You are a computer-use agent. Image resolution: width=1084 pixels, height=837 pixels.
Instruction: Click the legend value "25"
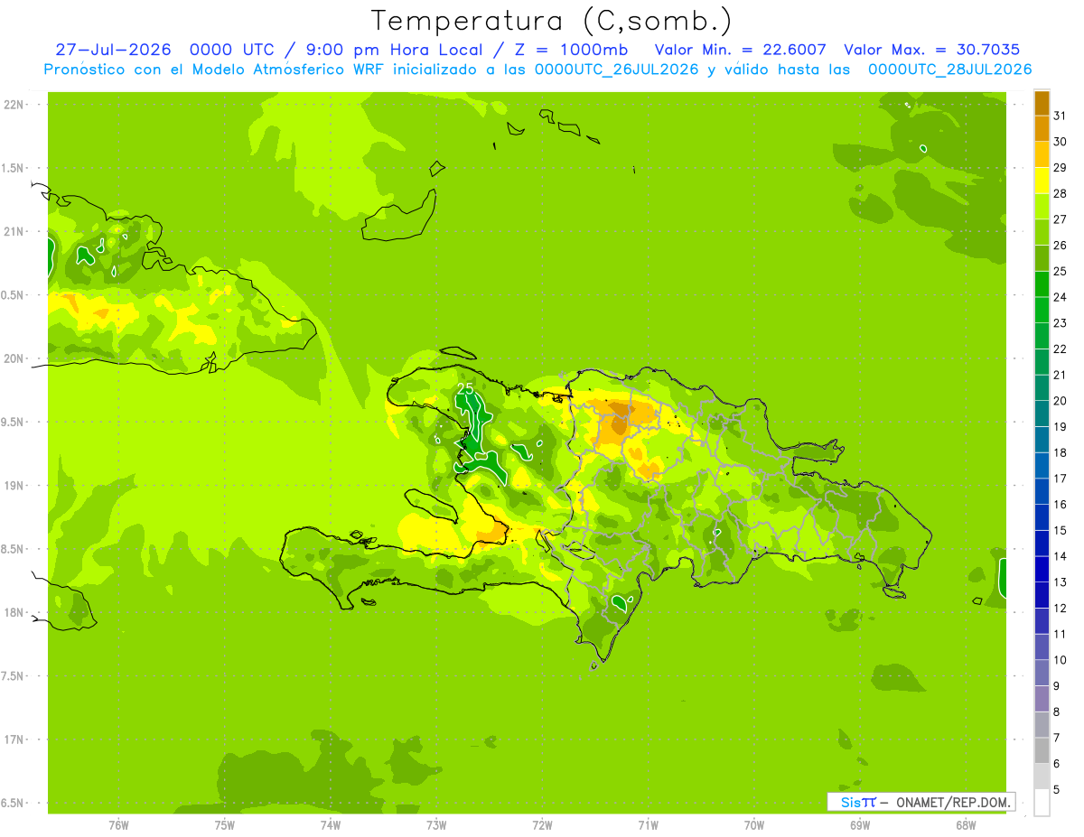click(x=1060, y=271)
